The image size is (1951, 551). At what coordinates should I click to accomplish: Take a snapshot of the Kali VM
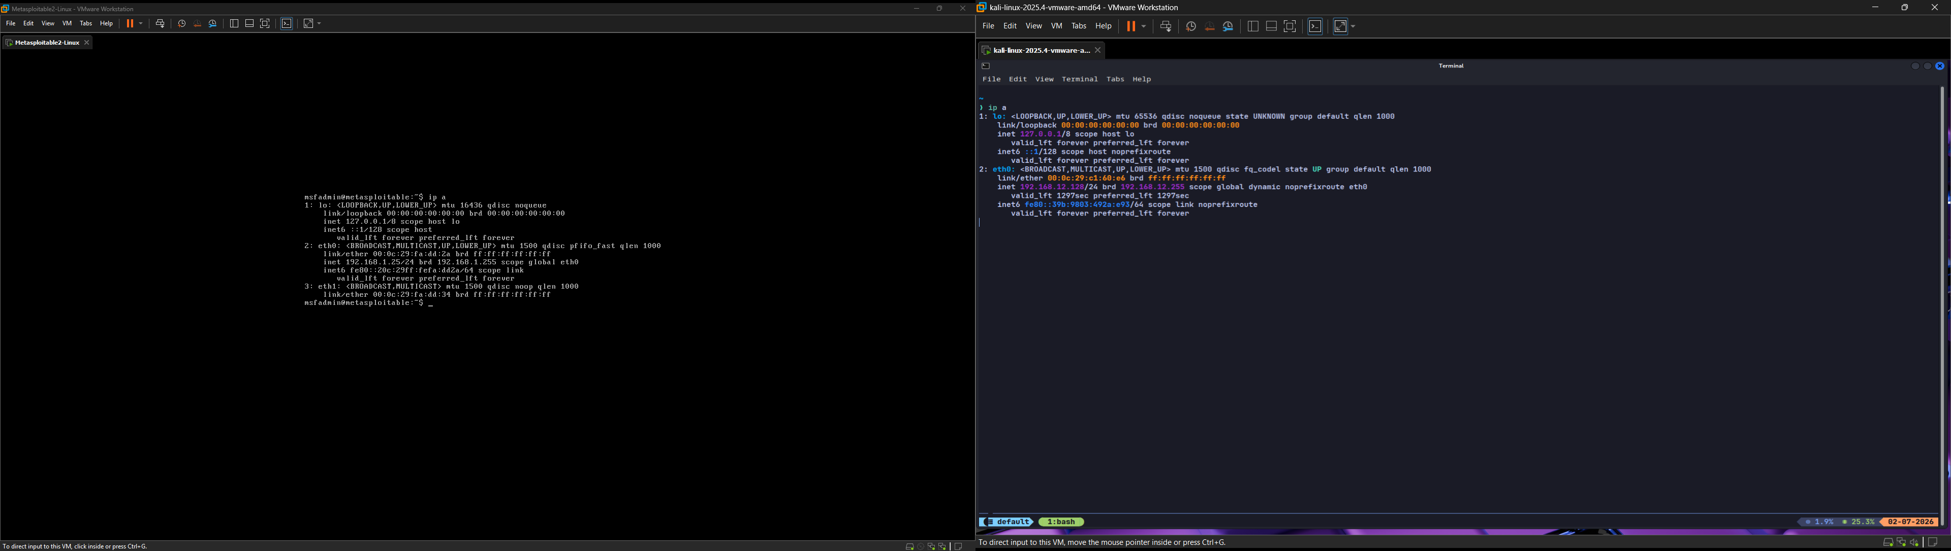1190,26
